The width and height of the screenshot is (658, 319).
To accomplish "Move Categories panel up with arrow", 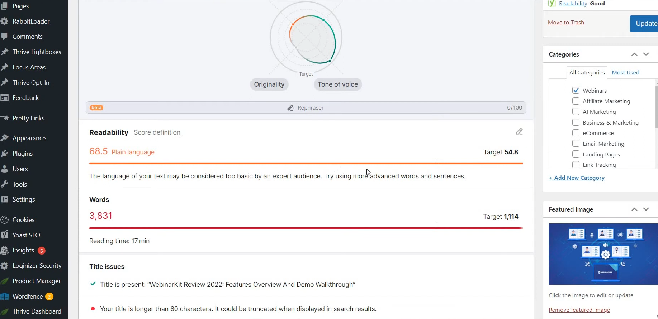I will (x=634, y=54).
